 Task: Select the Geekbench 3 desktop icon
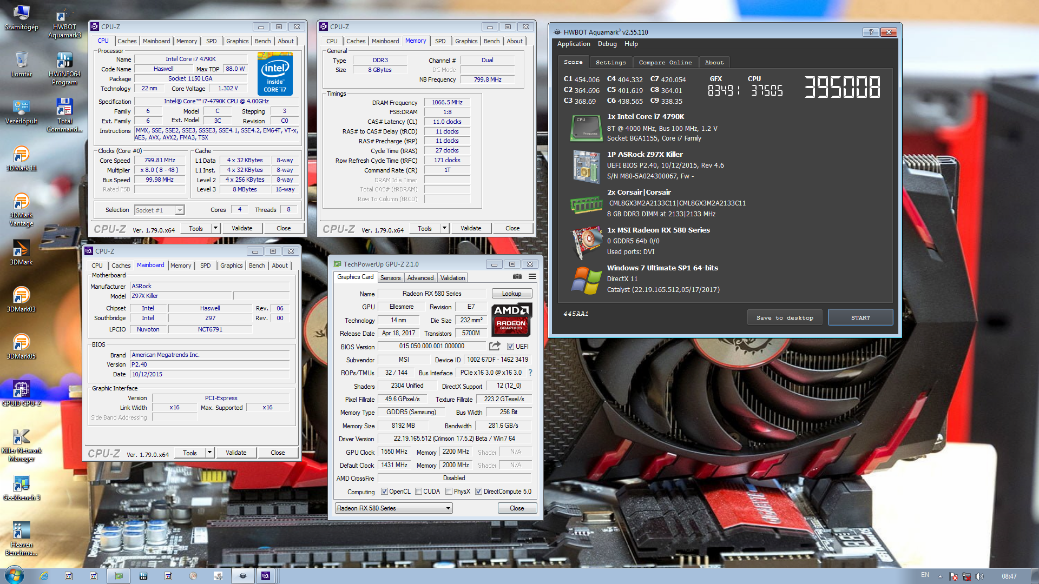click(x=21, y=488)
